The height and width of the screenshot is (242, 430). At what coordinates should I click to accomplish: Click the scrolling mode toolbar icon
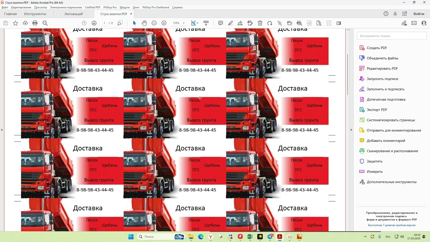(x=206, y=23)
